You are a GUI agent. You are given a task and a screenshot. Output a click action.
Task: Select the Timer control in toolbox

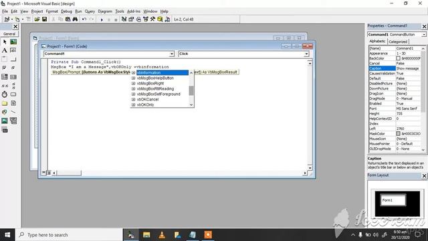[x=5, y=94]
